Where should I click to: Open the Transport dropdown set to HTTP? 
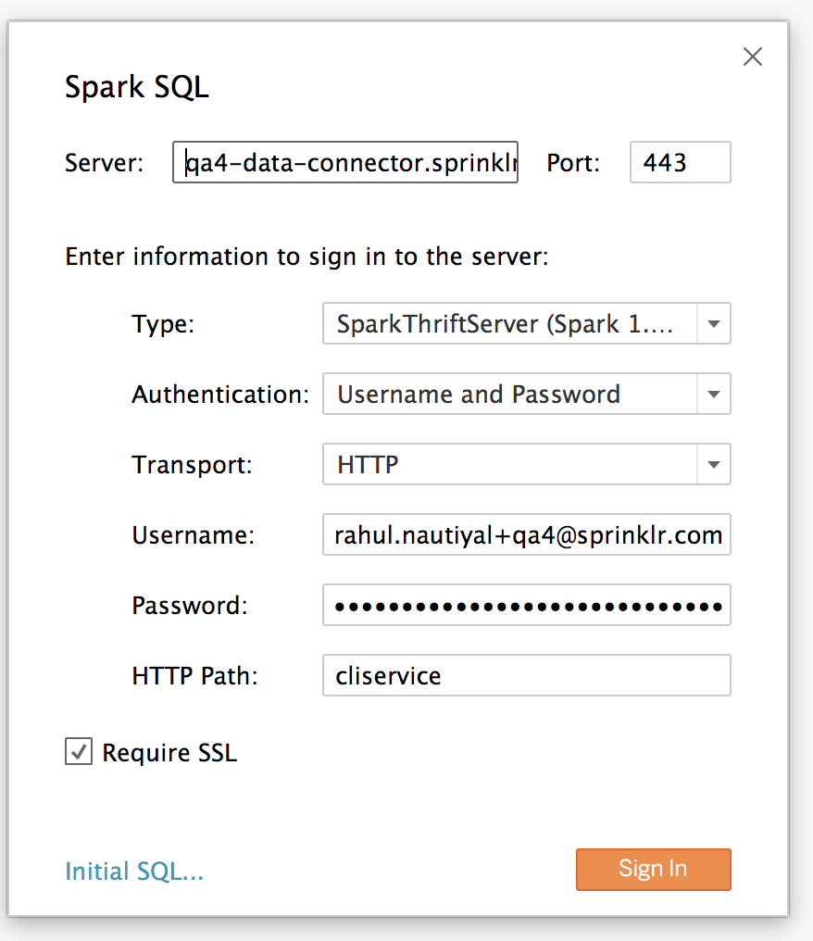(526, 464)
